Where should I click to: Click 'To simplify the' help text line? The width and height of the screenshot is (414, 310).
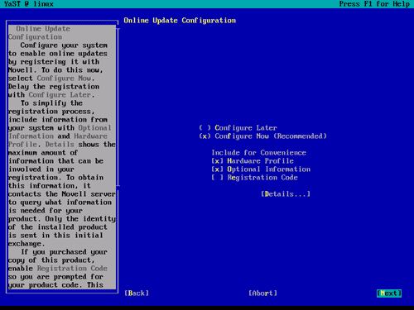coord(51,103)
